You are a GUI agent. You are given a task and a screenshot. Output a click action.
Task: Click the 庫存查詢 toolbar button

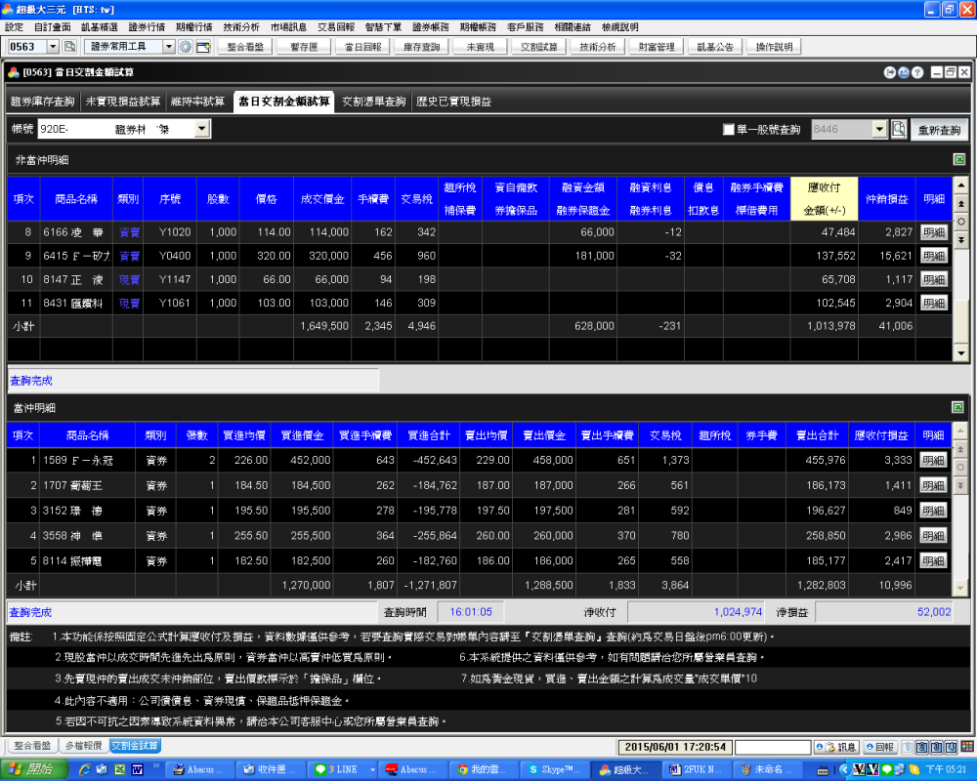coord(421,47)
